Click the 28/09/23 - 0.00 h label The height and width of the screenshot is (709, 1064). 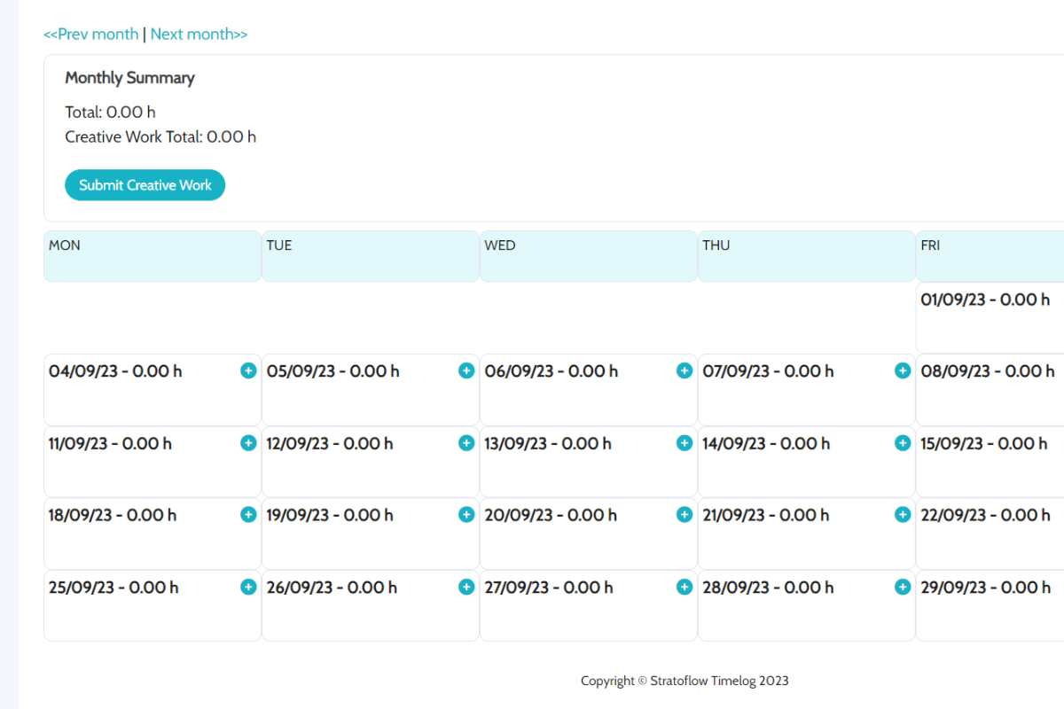(768, 588)
